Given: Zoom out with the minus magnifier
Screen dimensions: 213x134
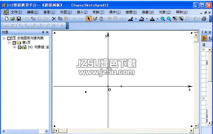Looking at the screenshot, I should 169,18.
